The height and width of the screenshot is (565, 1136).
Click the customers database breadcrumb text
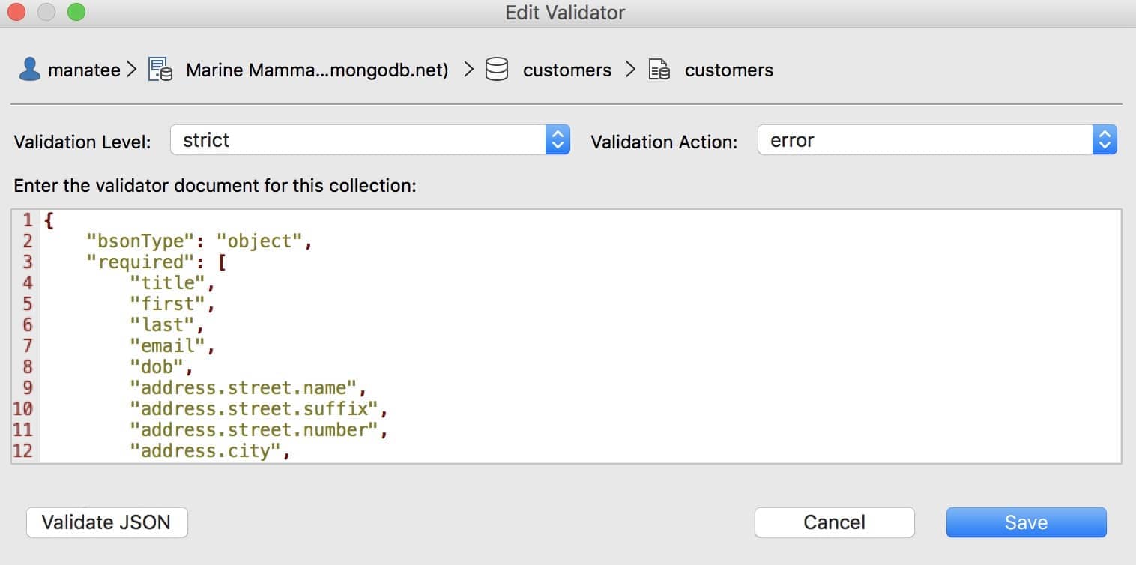pos(567,70)
